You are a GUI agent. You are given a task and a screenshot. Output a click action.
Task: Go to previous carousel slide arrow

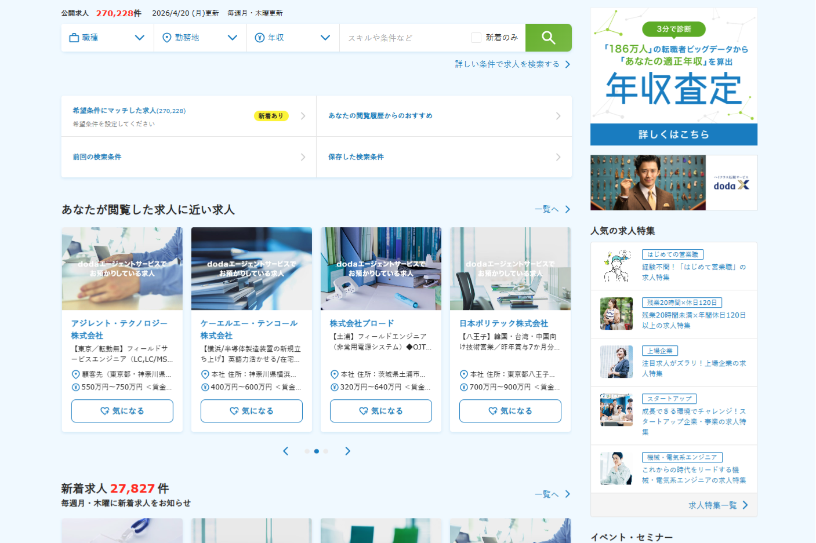tap(285, 451)
